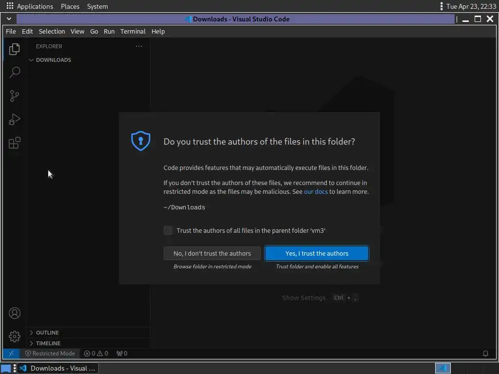The width and height of the screenshot is (499, 374).
Task: Follow the 'our docs' link
Action: [x=315, y=191]
